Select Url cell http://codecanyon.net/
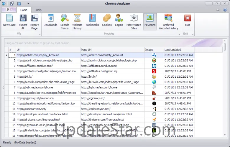Screen dimensions: 230x147 (48, 109)
